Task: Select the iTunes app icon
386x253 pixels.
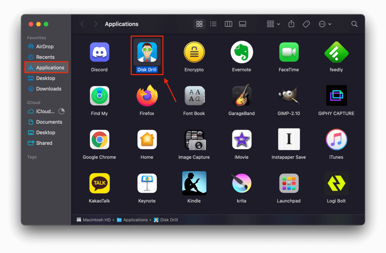Action: [x=336, y=140]
